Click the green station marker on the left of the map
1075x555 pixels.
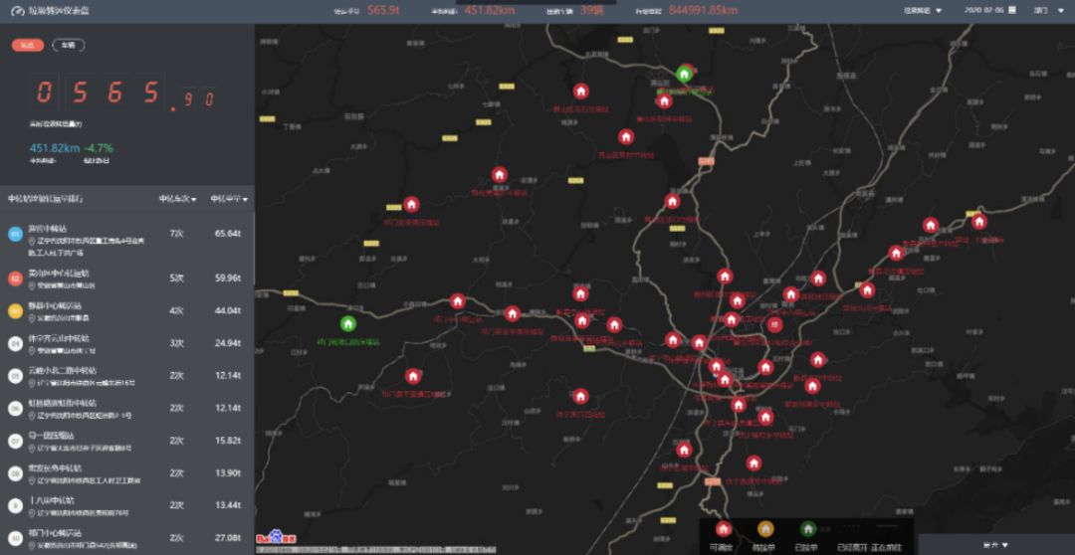[348, 323]
